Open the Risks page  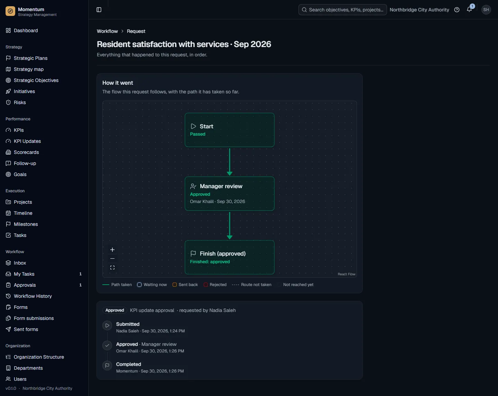tap(44, 102)
